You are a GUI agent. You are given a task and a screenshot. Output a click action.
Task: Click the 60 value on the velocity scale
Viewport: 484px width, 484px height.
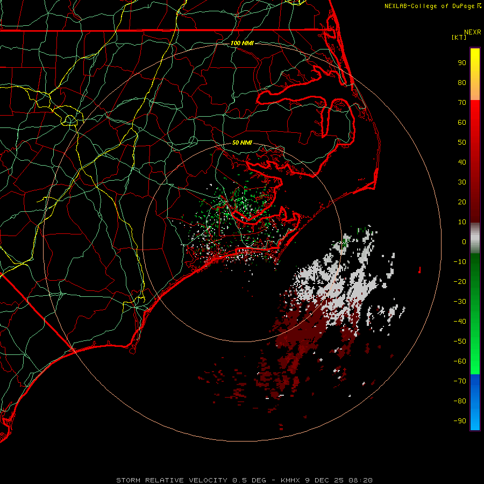(x=462, y=122)
